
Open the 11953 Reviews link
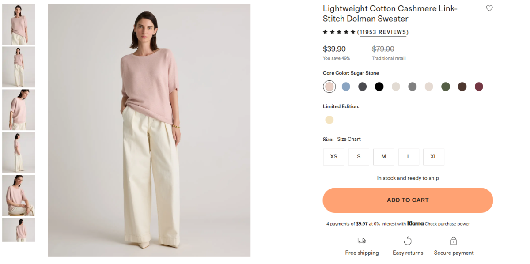(383, 32)
